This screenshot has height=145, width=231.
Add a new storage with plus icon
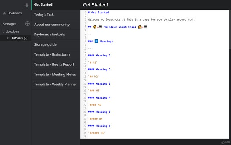(x=27, y=23)
